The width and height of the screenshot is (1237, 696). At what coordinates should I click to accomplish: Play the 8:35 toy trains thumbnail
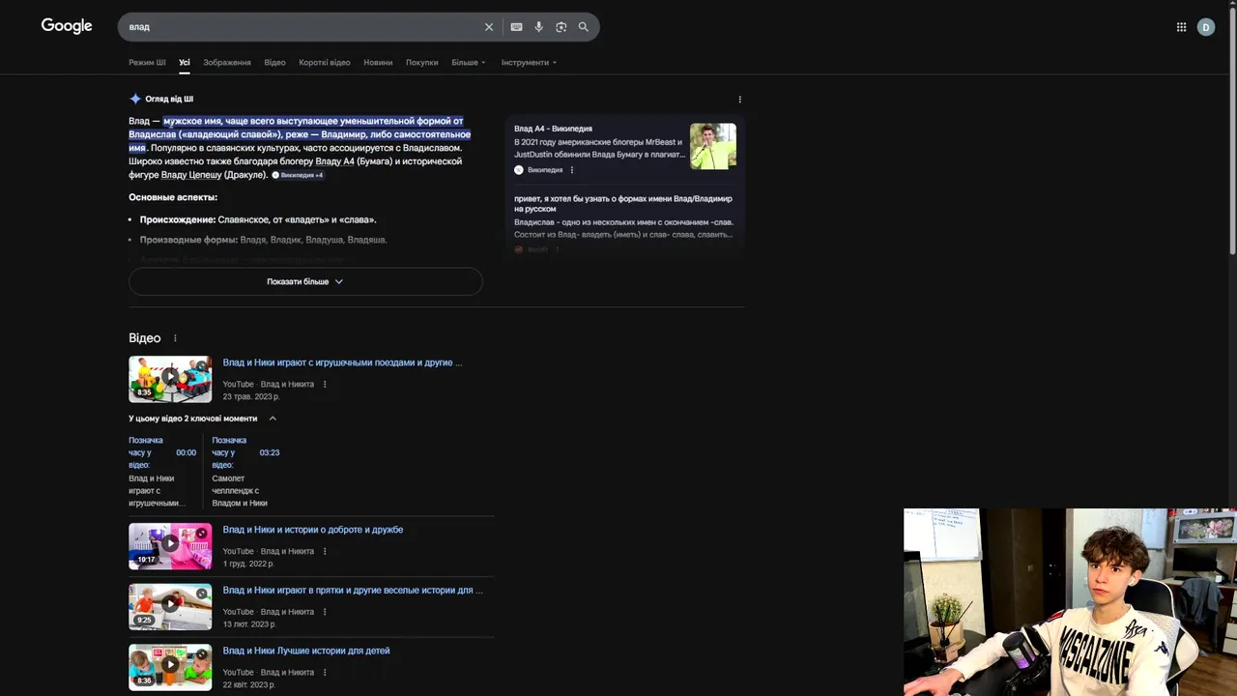170,379
